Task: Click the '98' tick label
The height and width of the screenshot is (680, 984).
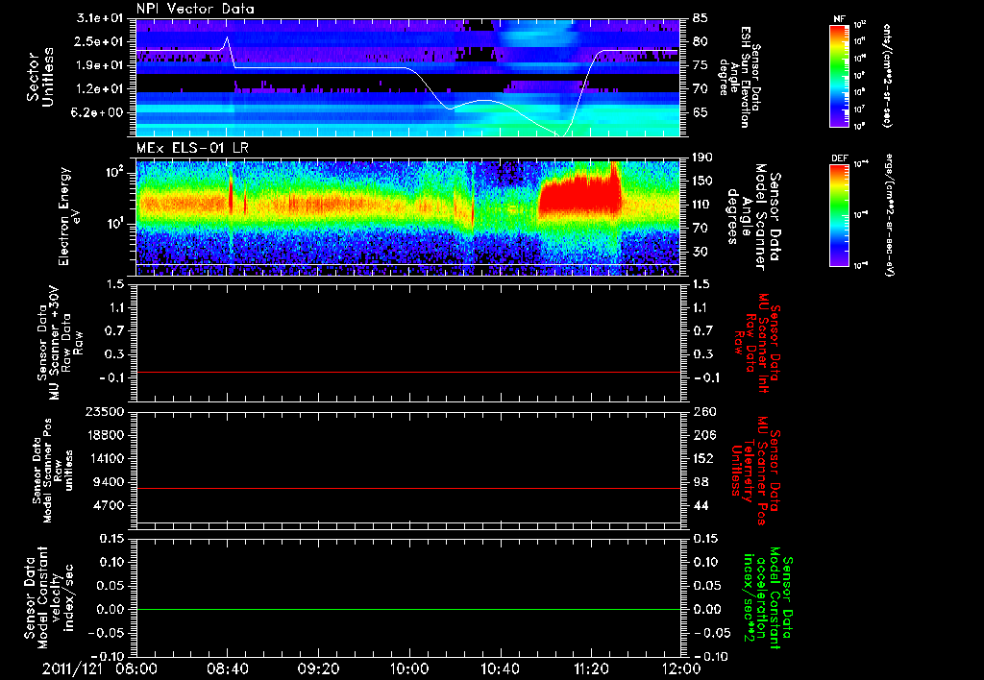Action: coord(701,482)
